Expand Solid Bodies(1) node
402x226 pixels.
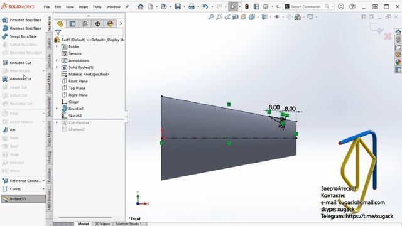(x=57, y=67)
